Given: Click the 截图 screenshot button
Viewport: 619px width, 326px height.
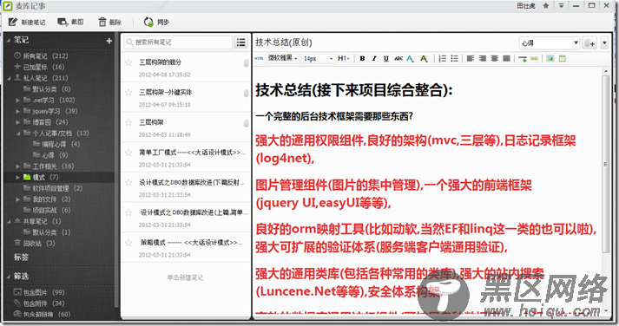Looking at the screenshot, I should point(70,22).
